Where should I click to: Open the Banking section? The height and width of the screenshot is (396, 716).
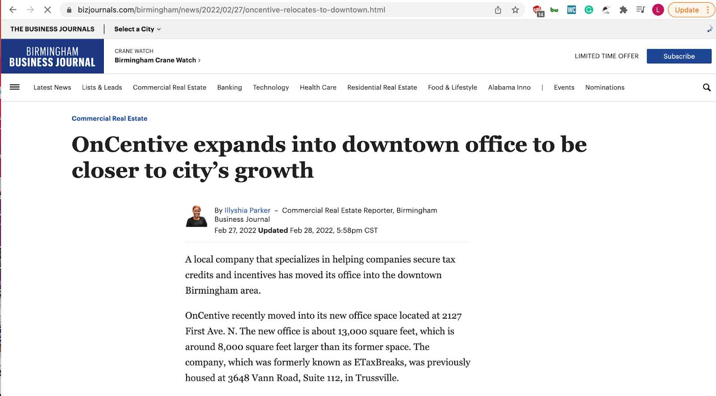(x=230, y=88)
